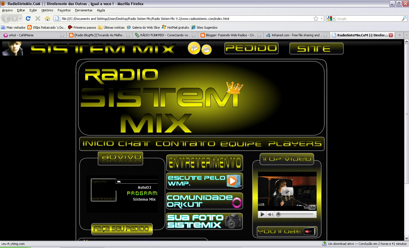This screenshot has width=409, height=248.
Task: Open Mais visitados bookmark
Action: [13, 28]
